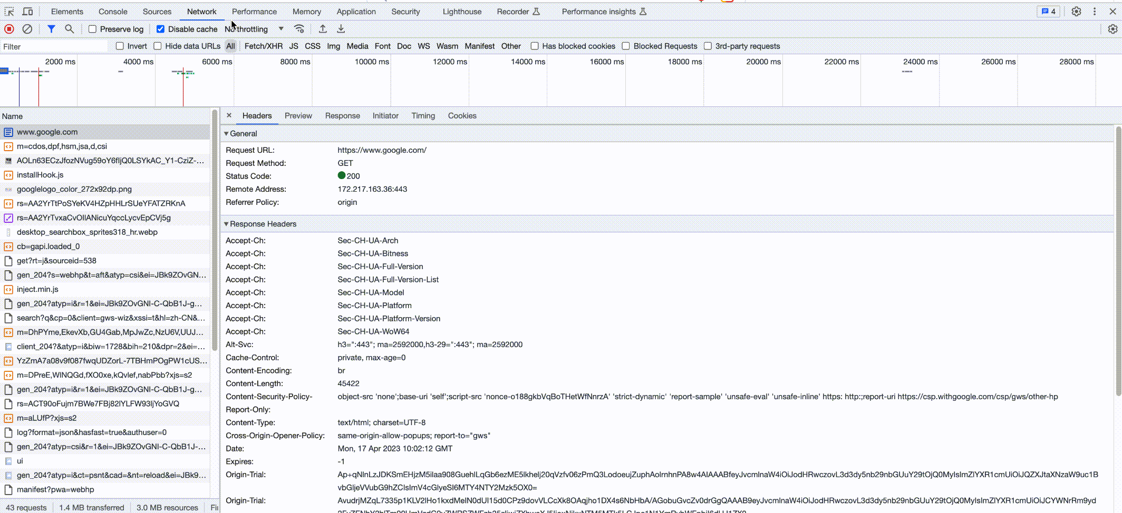The height and width of the screenshot is (513, 1122).
Task: Click the request list vertical scrollbar
Action: point(215,230)
